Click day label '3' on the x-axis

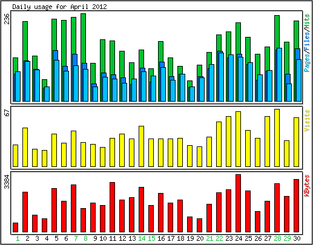(x=37, y=239)
